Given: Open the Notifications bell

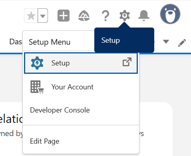Looking at the screenshot, I should [144, 16].
